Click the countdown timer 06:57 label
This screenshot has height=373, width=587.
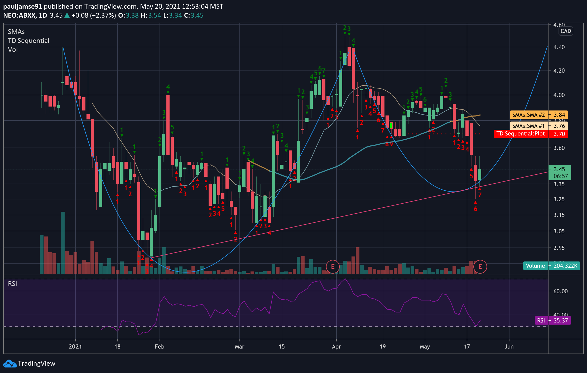[561, 176]
